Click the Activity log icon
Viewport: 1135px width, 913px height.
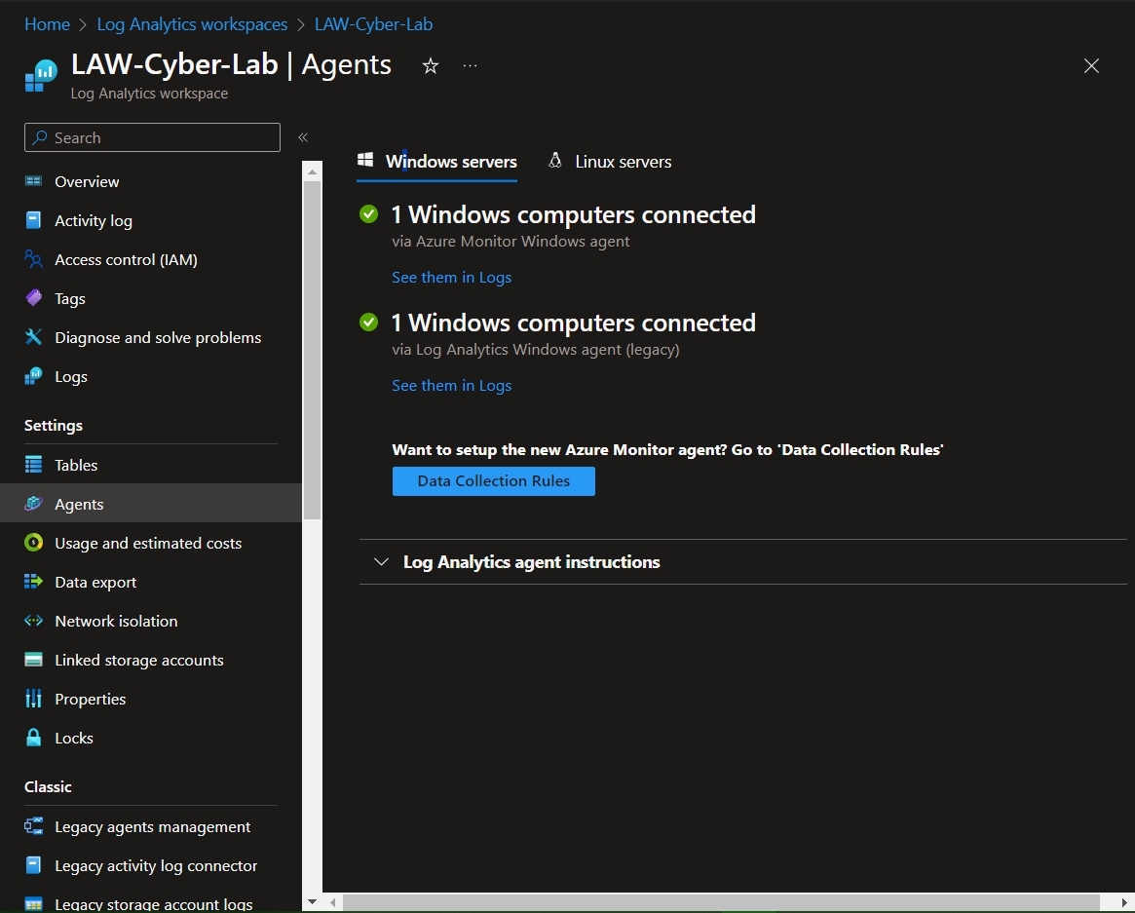click(33, 220)
